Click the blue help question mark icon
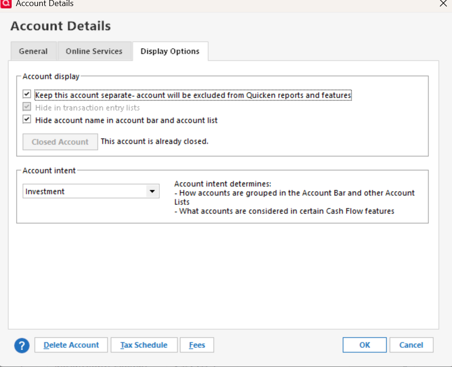 tap(21, 345)
